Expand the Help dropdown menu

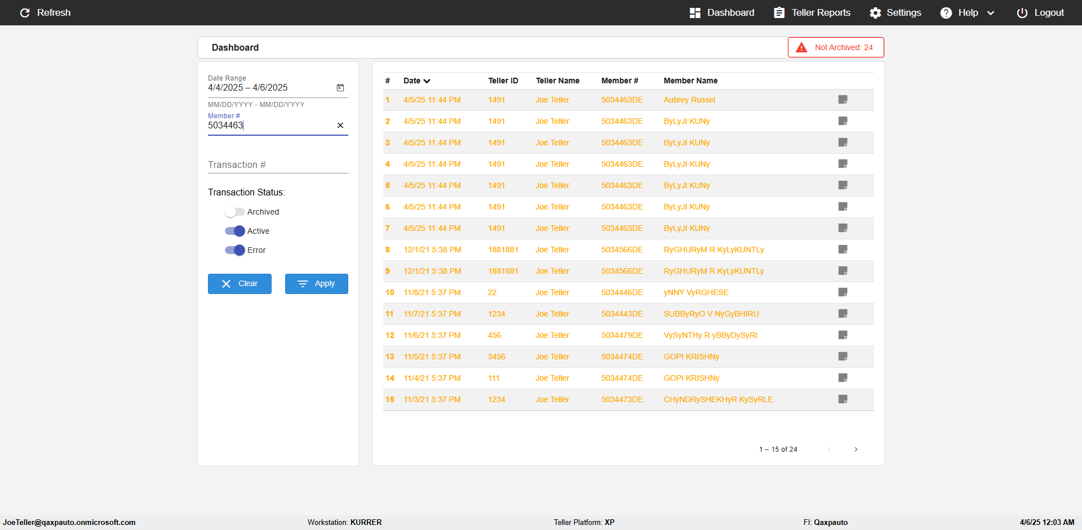click(967, 12)
